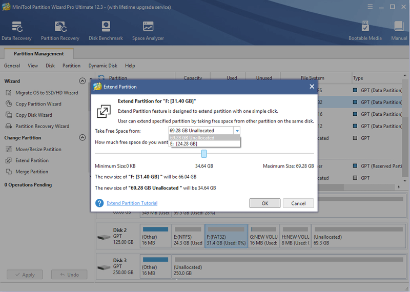
Task: Open the Bootable Media builder
Action: (x=365, y=31)
